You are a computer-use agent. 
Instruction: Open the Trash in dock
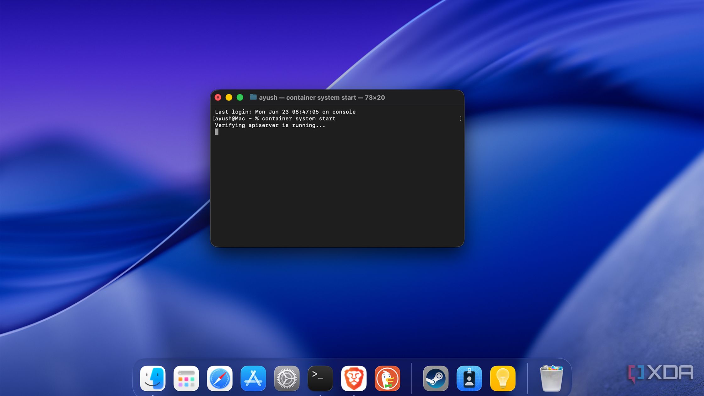click(551, 378)
